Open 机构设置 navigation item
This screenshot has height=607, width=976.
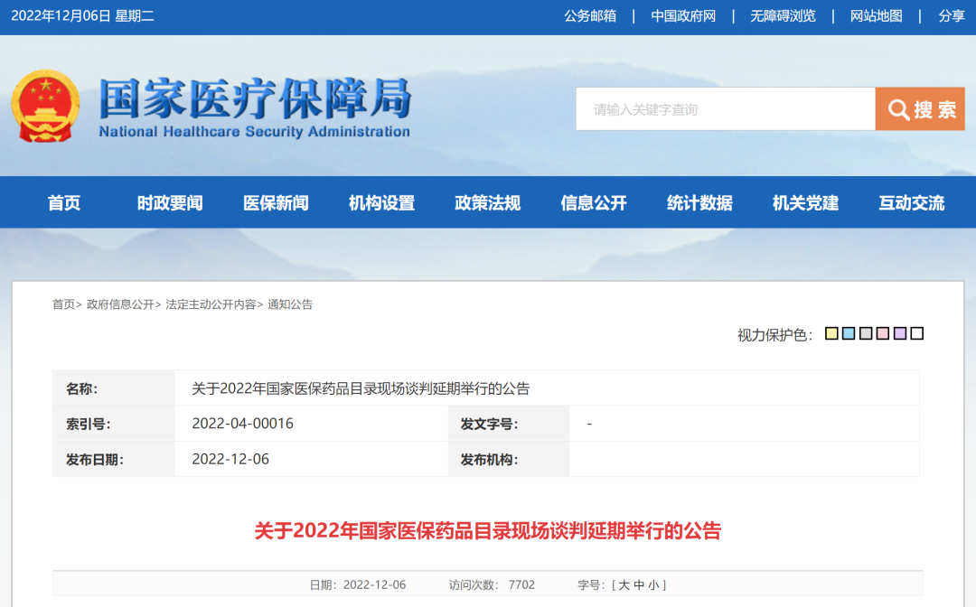[x=381, y=202]
